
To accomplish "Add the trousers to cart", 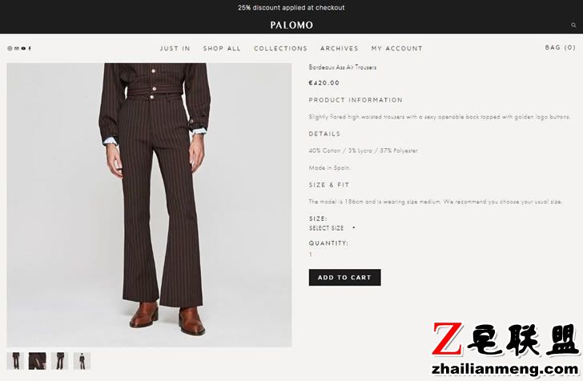I will [344, 277].
